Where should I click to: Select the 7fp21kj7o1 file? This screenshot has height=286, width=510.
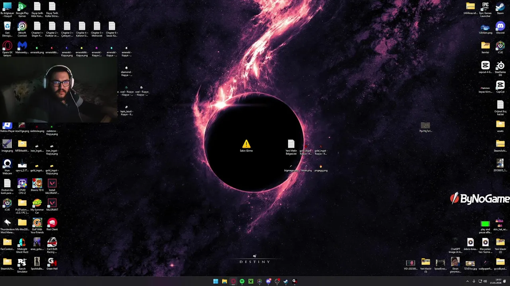(x=426, y=128)
